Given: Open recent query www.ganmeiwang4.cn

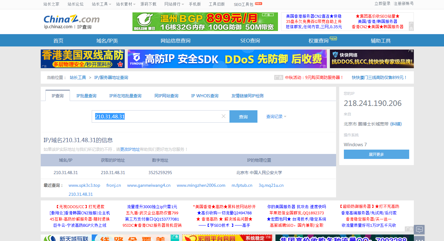Looking at the screenshot, I should [x=149, y=185].
